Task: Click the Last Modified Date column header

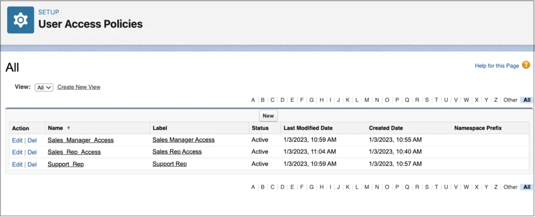Action: tap(307, 128)
